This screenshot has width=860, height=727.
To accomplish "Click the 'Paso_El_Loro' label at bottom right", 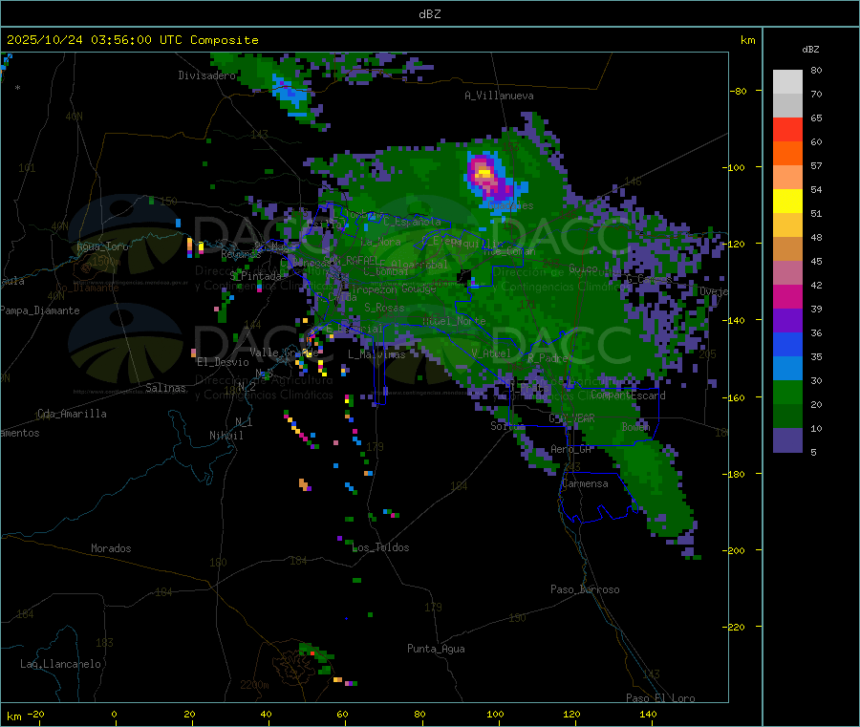I will [x=660, y=698].
